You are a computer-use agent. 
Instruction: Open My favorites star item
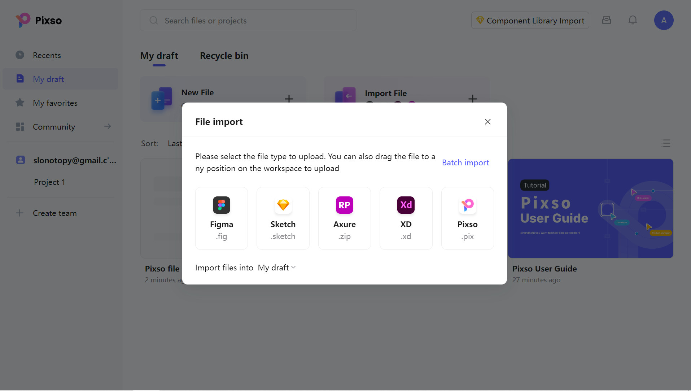click(x=60, y=103)
